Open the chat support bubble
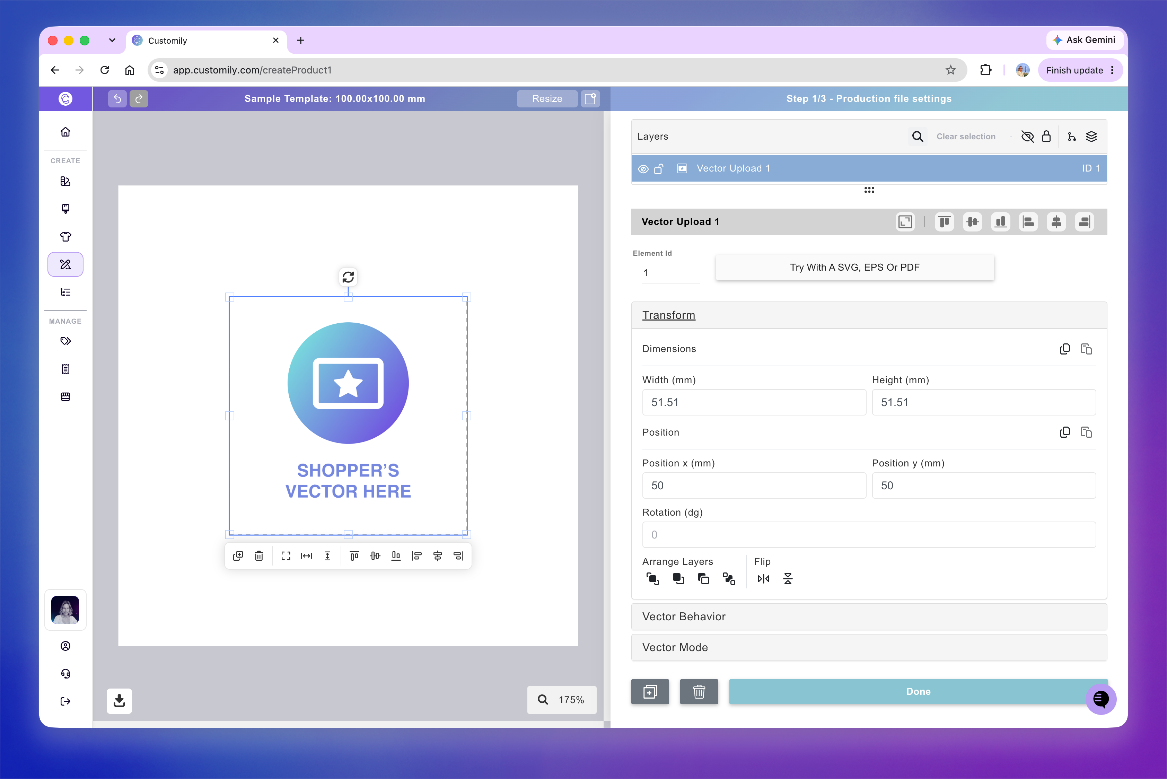Viewport: 1167px width, 779px height. tap(1101, 699)
